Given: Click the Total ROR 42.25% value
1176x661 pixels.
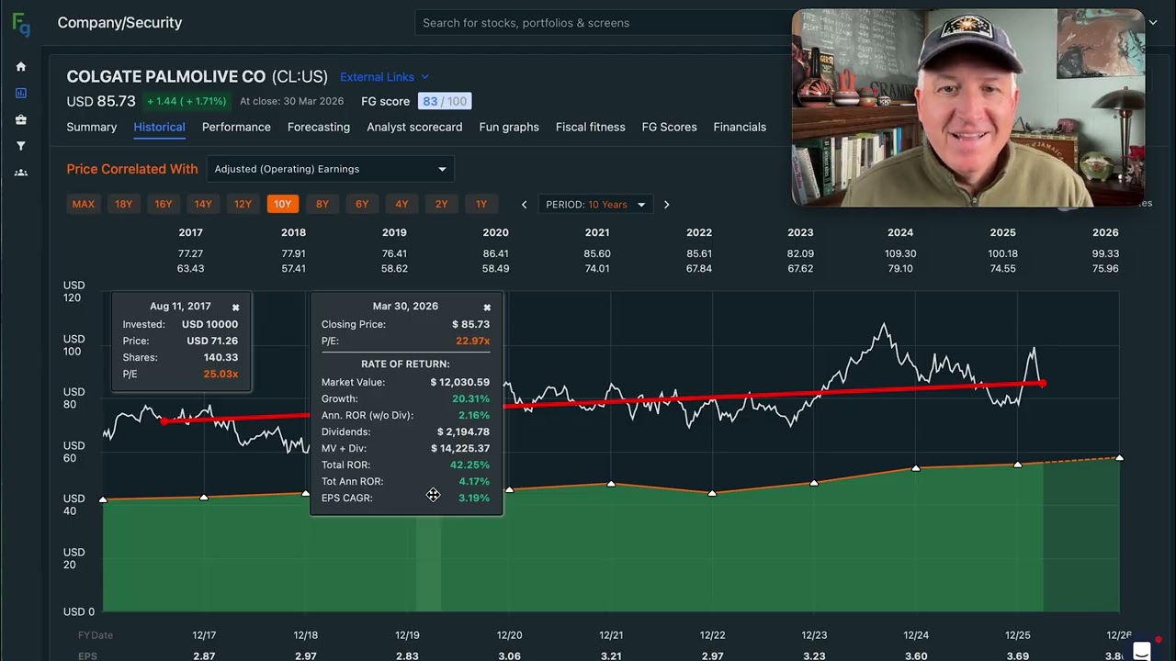Looking at the screenshot, I should [469, 465].
